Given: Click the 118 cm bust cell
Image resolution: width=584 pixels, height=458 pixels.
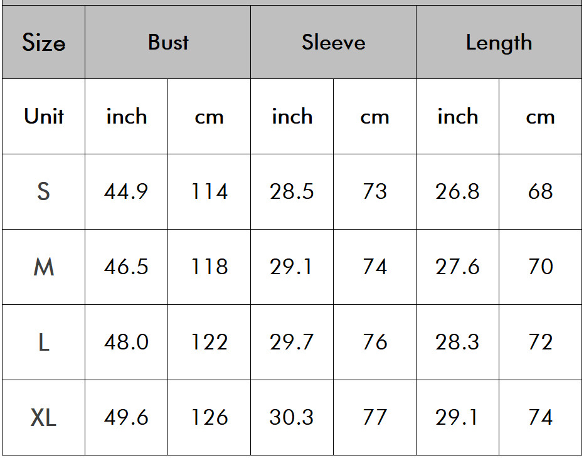Looking at the screenshot, I should pyautogui.click(x=209, y=267).
